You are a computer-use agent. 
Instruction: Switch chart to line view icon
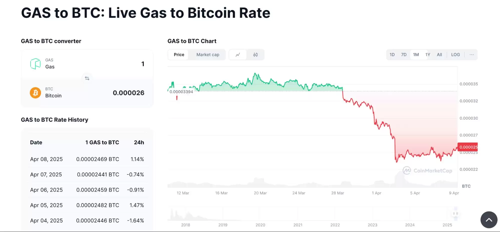coord(238,55)
